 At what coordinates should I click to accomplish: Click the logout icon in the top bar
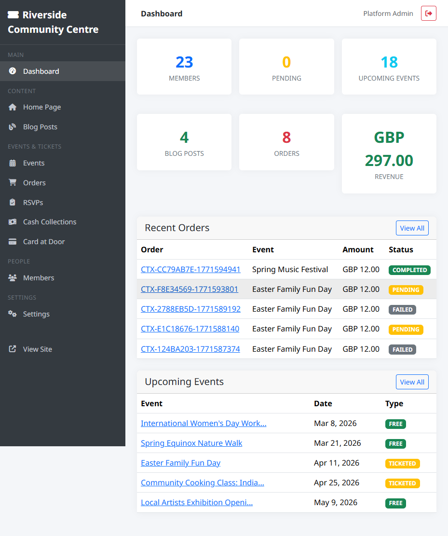pos(428,13)
